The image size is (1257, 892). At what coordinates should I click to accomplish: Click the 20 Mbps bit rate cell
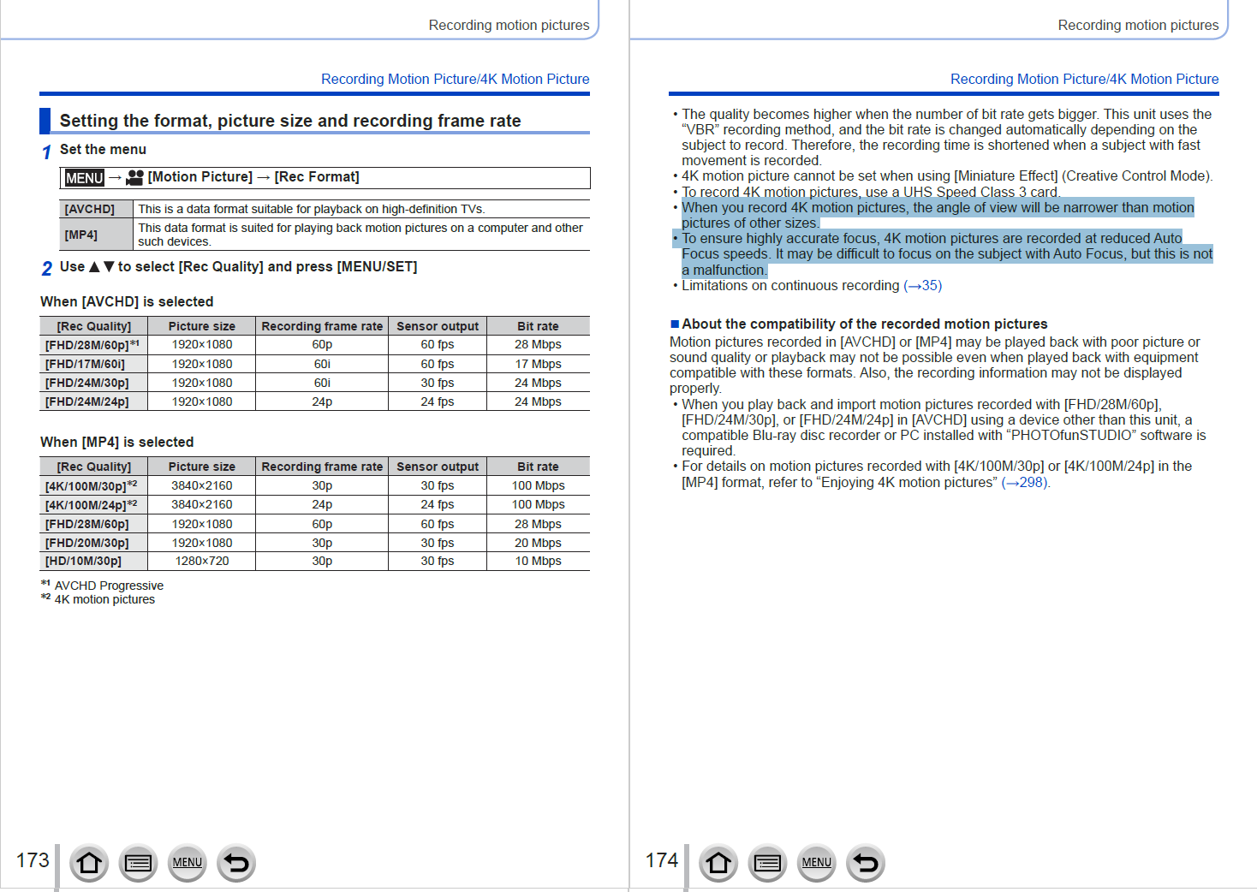coord(538,543)
